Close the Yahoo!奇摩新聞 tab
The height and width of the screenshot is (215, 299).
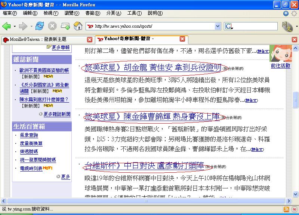182,39
